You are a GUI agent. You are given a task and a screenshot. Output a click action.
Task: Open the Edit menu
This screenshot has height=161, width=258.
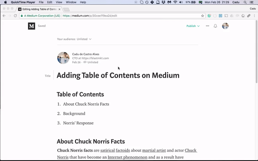49,2
